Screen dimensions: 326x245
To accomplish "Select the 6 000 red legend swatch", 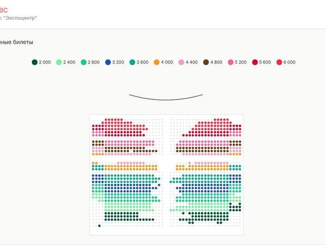I will [279, 62].
